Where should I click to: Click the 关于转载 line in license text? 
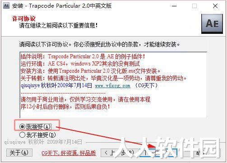pos(103,78)
